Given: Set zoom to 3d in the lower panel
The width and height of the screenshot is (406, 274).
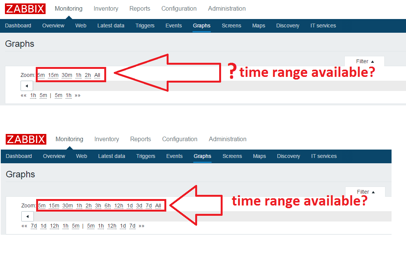Looking at the screenshot, I should pyautogui.click(x=139, y=205).
